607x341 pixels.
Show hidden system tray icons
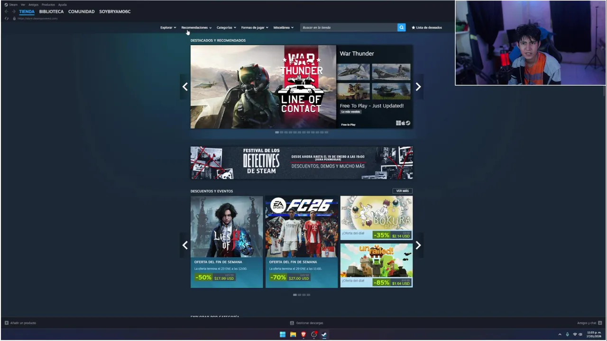[x=560, y=334]
